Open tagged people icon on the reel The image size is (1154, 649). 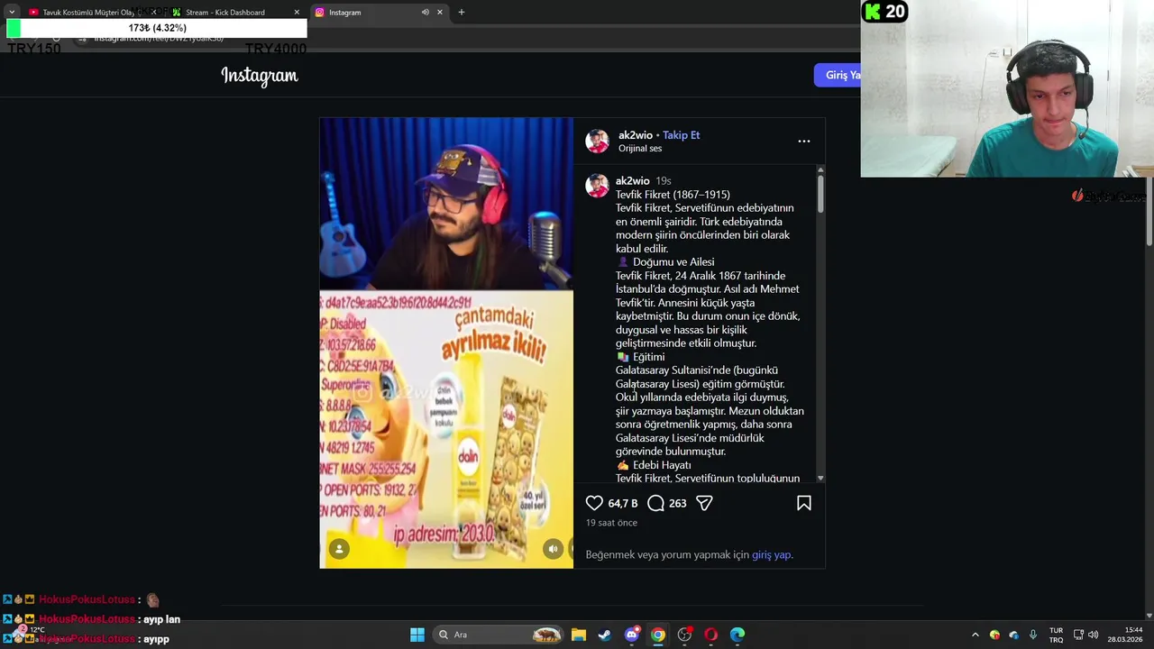pos(339,548)
